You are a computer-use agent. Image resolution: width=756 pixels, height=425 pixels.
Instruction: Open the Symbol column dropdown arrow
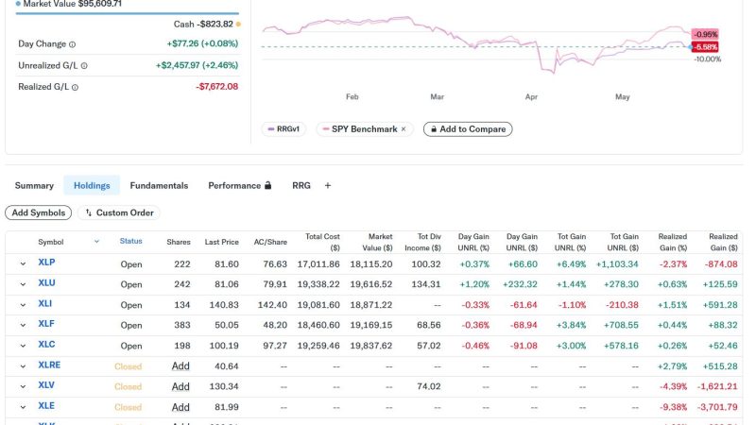(x=96, y=242)
